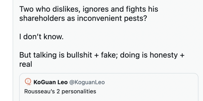Image resolution: width=203 pixels, height=101 pixels.
Task: Click the "shareholders as inconvenient pests?" line
Action: click(x=83, y=19)
